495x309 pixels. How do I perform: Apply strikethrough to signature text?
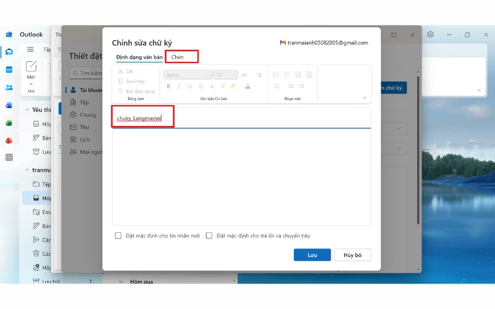click(201, 87)
